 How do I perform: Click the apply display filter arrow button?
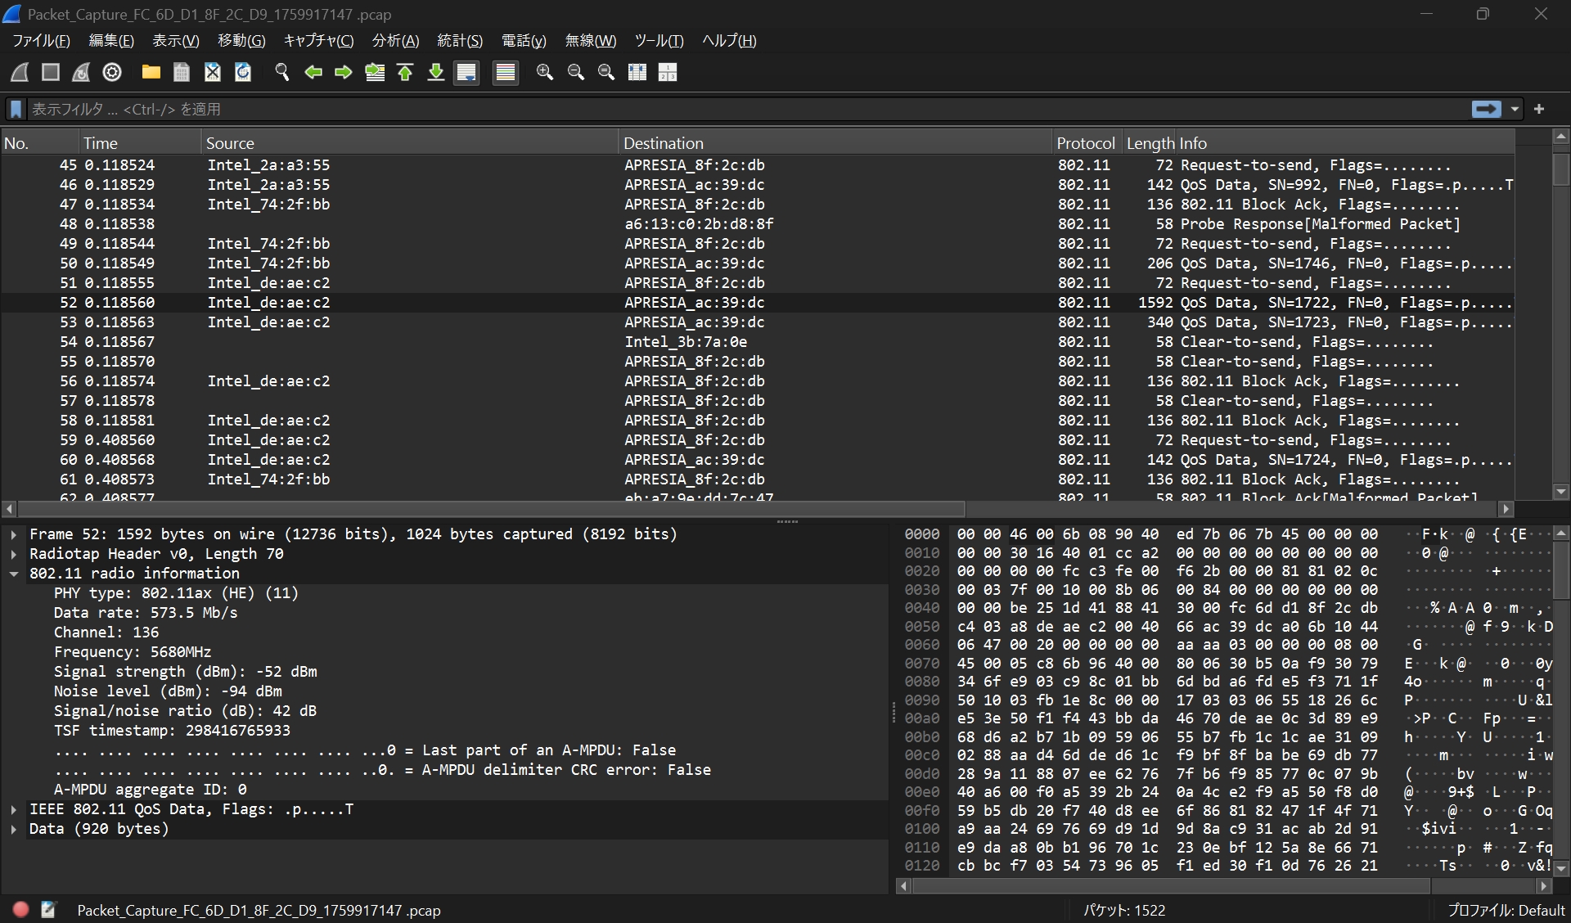click(1486, 109)
